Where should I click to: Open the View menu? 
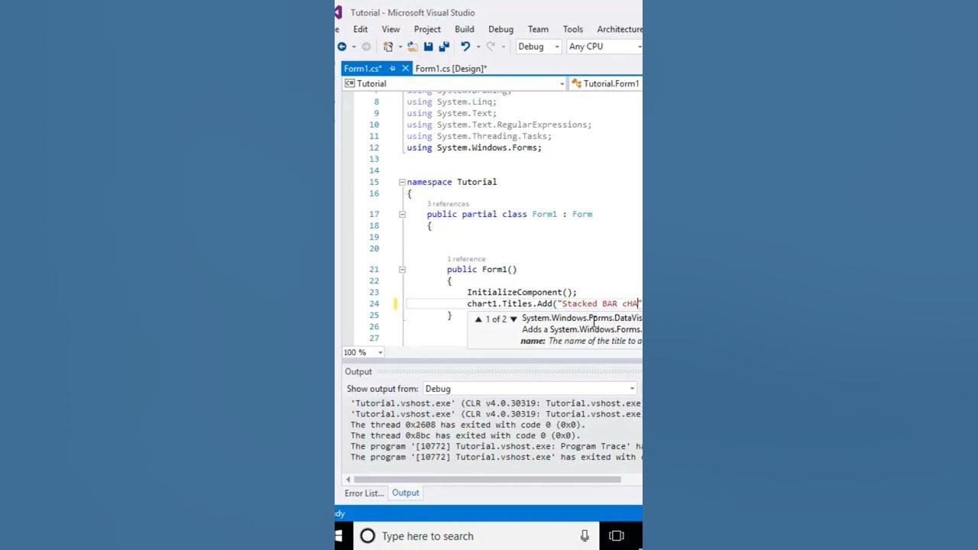tap(390, 29)
